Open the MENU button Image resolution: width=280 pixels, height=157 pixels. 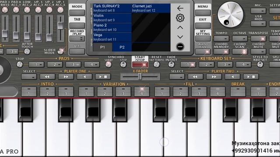[203, 13]
